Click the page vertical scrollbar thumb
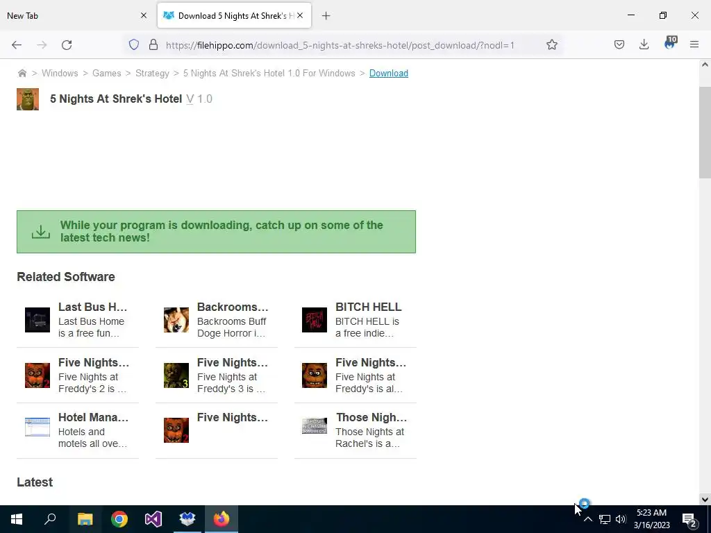 (x=705, y=133)
